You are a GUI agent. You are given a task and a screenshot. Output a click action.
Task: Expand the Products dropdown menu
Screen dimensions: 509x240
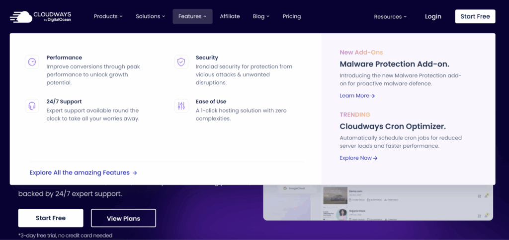pos(108,16)
